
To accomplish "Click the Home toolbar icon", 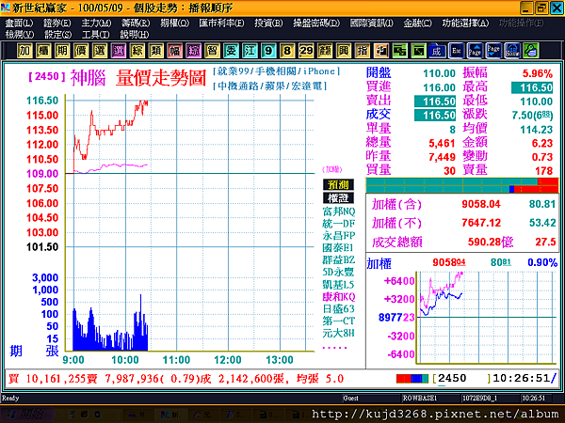I will [511, 51].
